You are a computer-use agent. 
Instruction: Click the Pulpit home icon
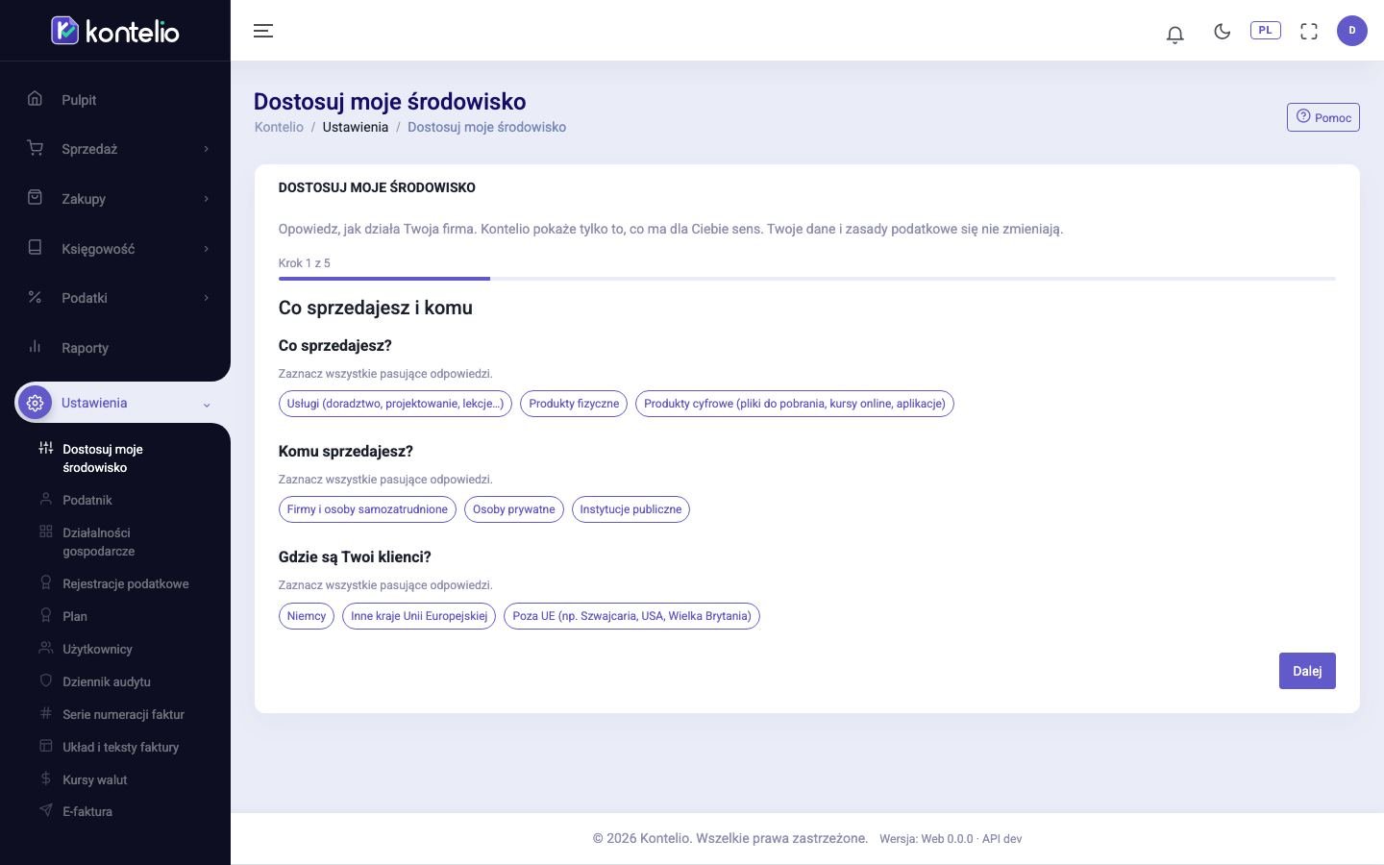point(35,98)
